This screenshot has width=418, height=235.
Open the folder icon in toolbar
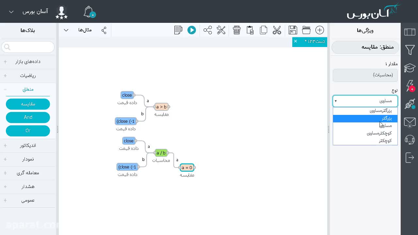pyautogui.click(x=306, y=30)
